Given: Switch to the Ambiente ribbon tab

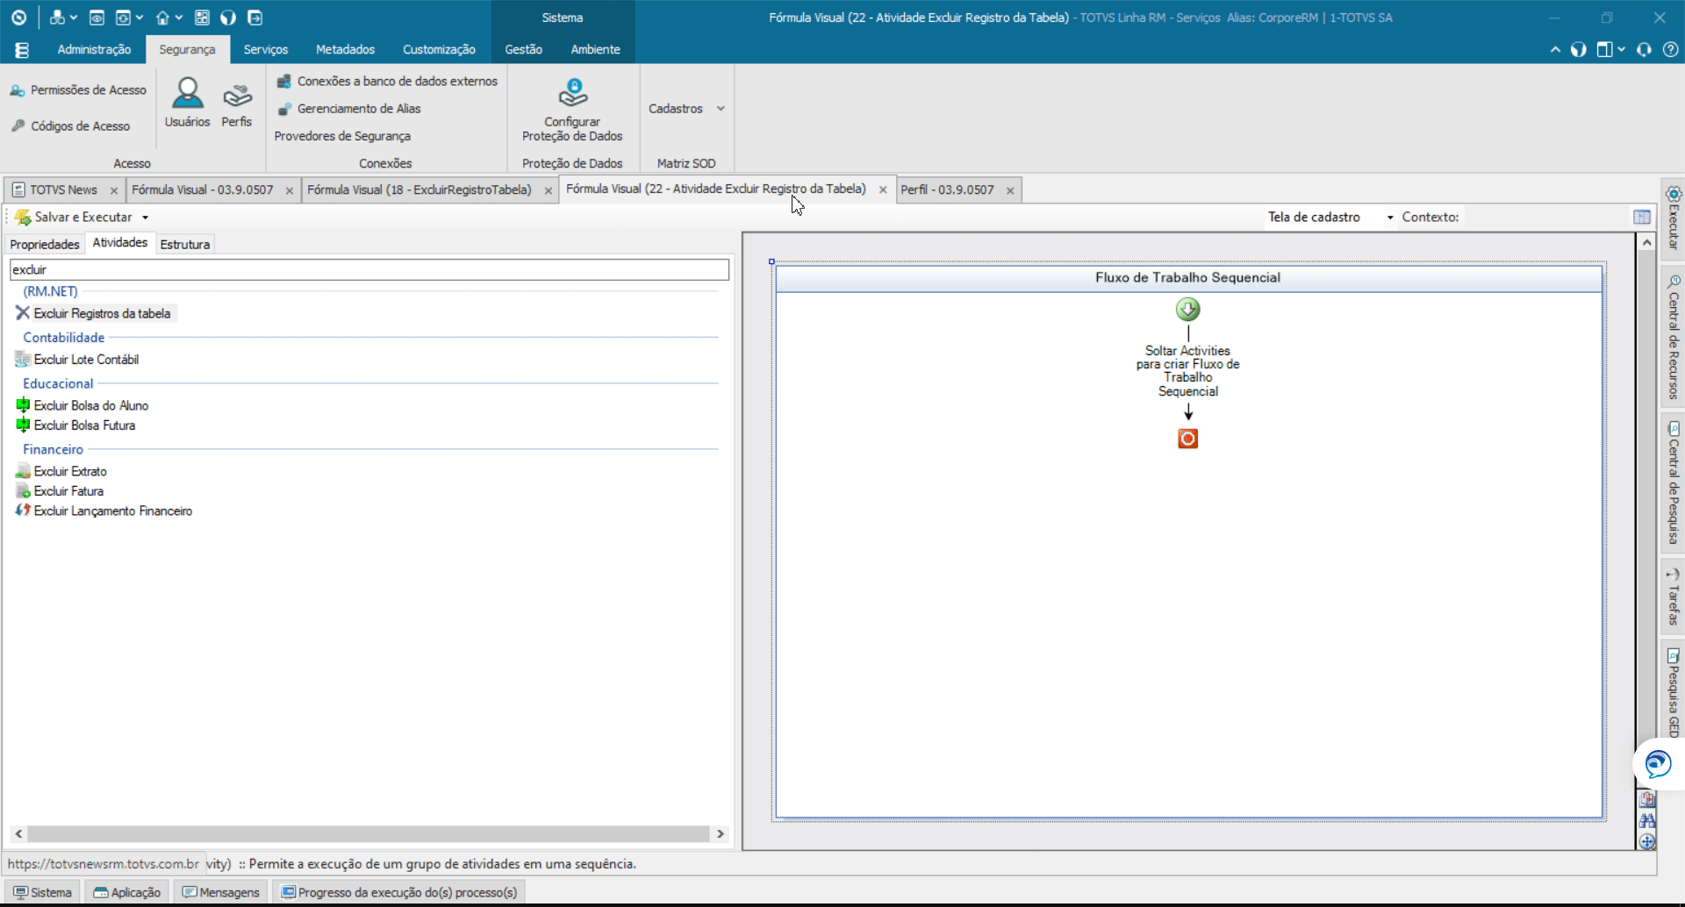Looking at the screenshot, I should click(595, 50).
